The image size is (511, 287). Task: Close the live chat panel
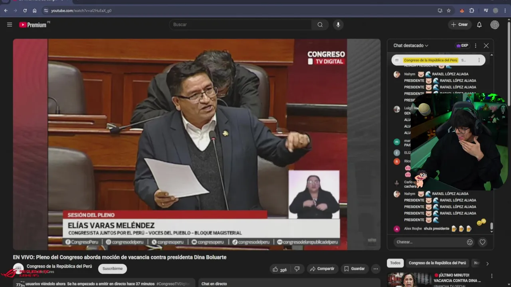point(486,45)
